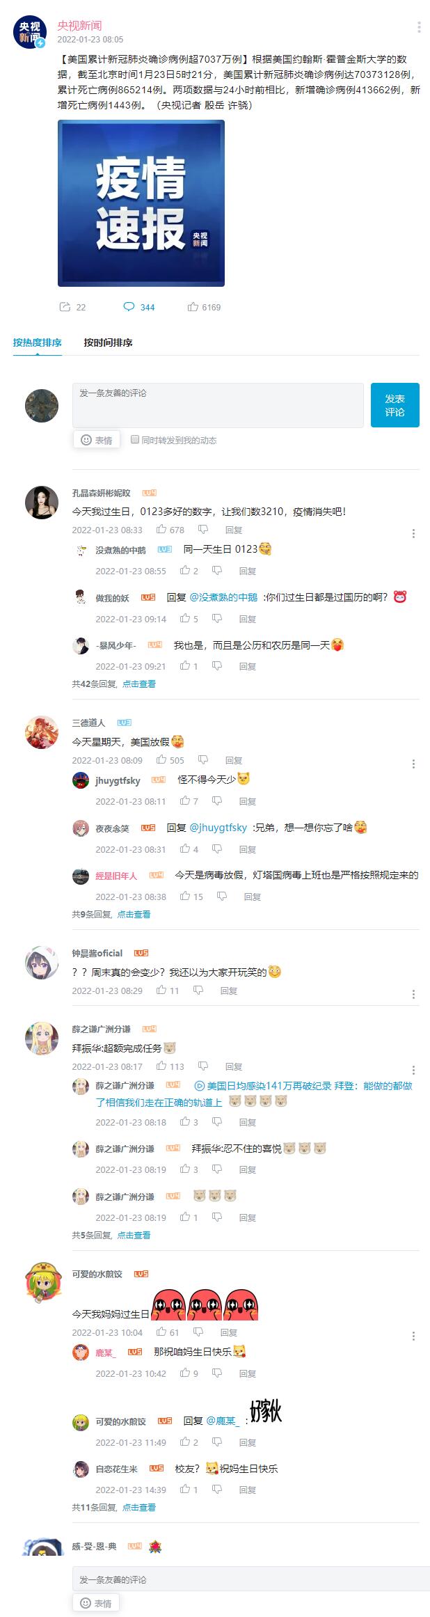The width and height of the screenshot is (430, 1617).
Task: Expand all 42 replies via 点击查看
Action: pyautogui.click(x=139, y=684)
